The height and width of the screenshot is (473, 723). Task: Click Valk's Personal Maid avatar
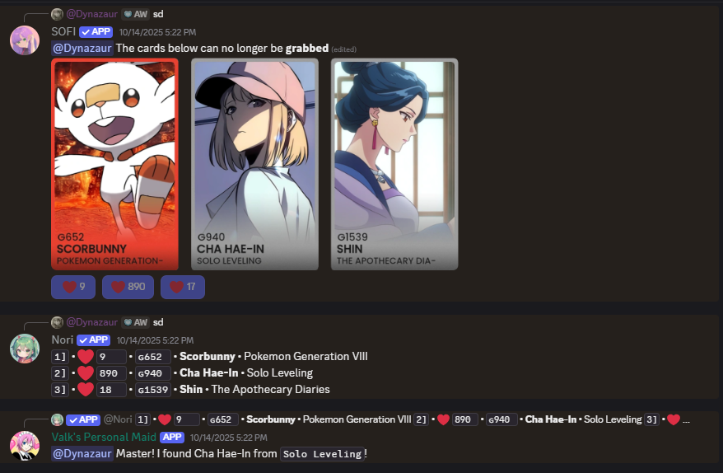pos(25,445)
